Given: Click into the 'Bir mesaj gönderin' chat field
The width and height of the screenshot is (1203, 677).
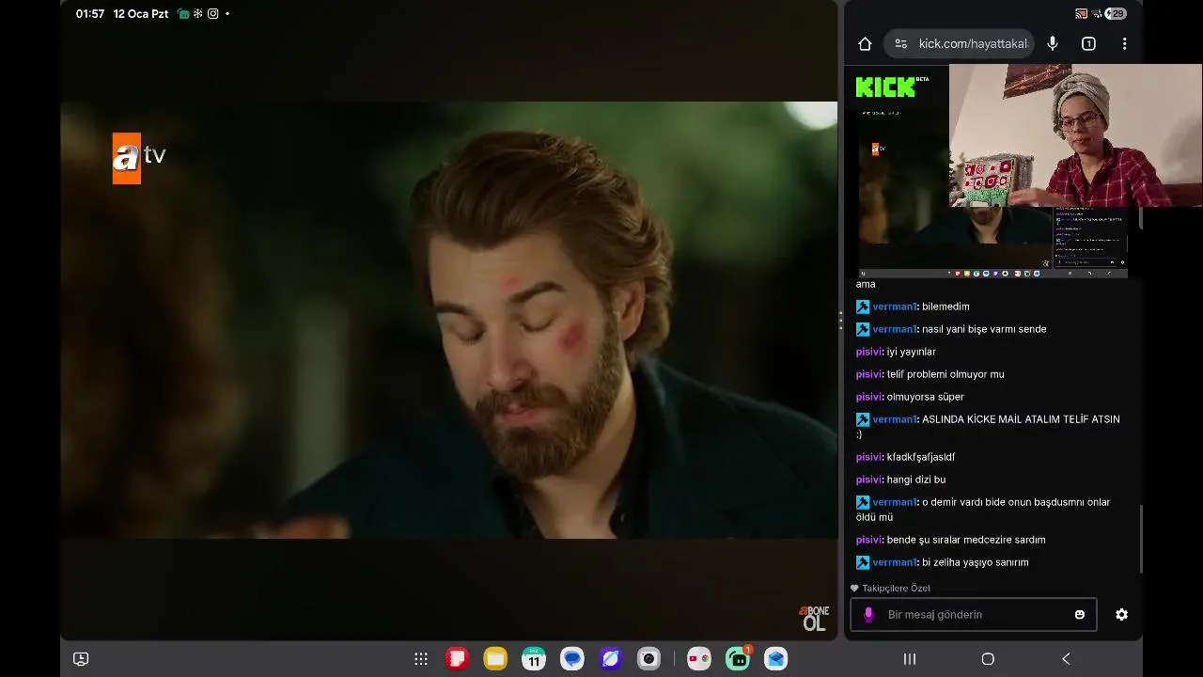Looking at the screenshot, I should pyautogui.click(x=973, y=614).
